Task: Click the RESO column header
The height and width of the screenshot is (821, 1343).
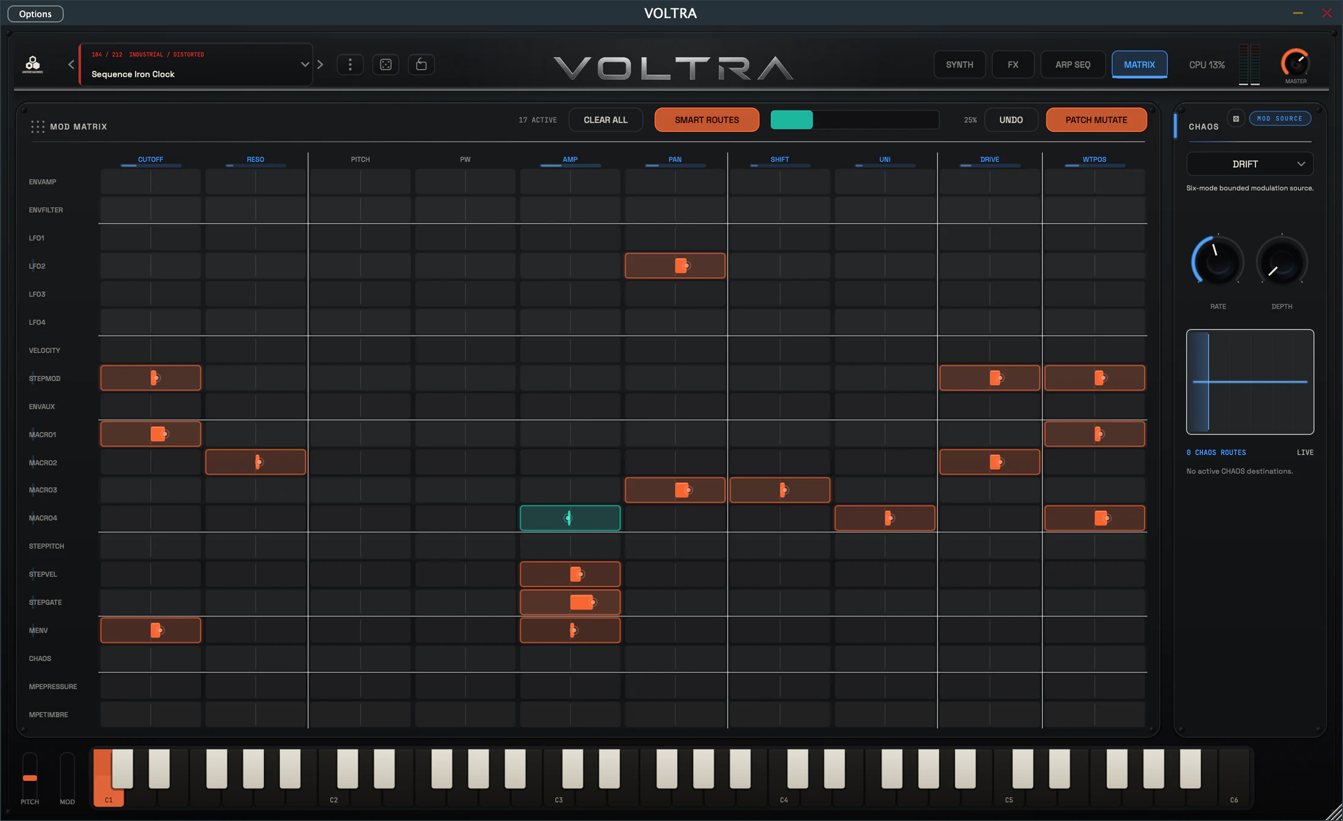Action: [x=255, y=159]
